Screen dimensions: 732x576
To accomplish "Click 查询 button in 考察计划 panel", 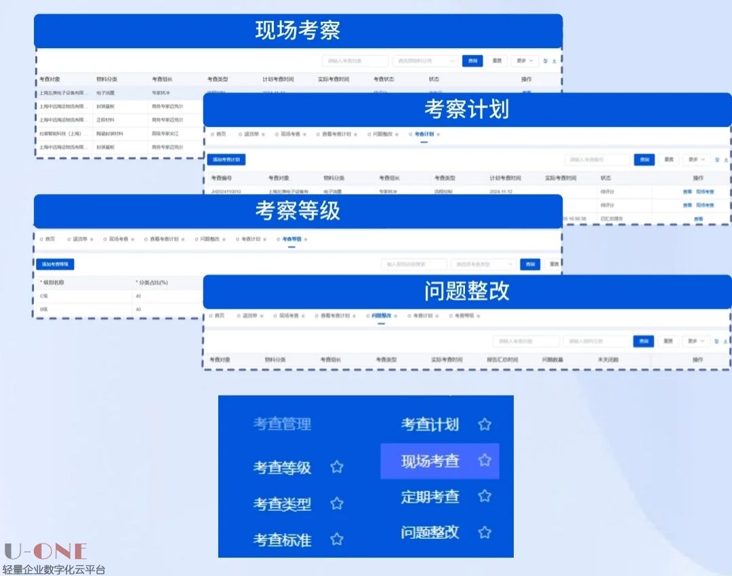I will coord(645,159).
